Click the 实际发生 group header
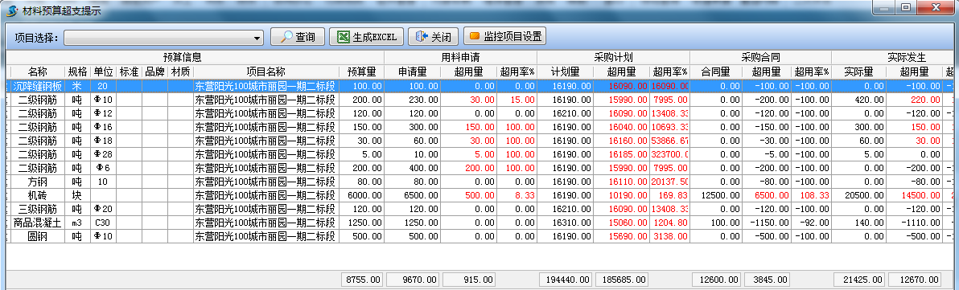This screenshot has height=290, width=959. click(907, 58)
